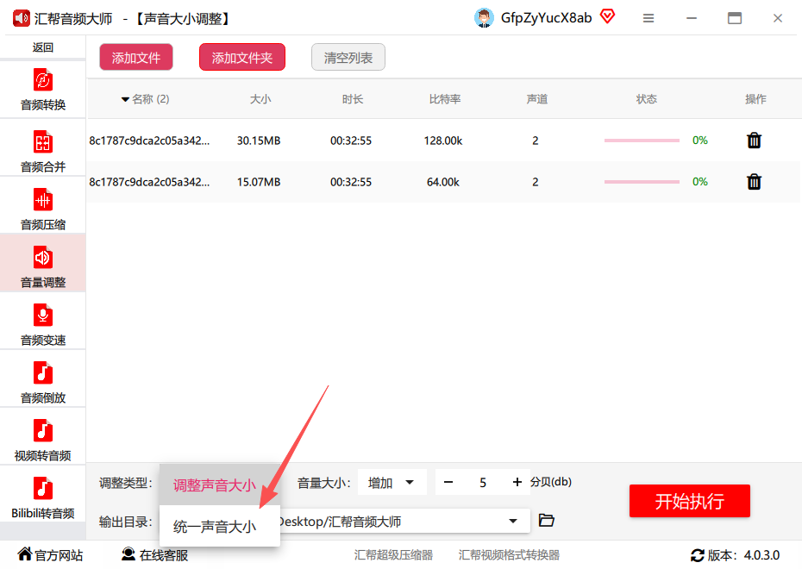Expand the 增加 volume direction dropdown

392,482
